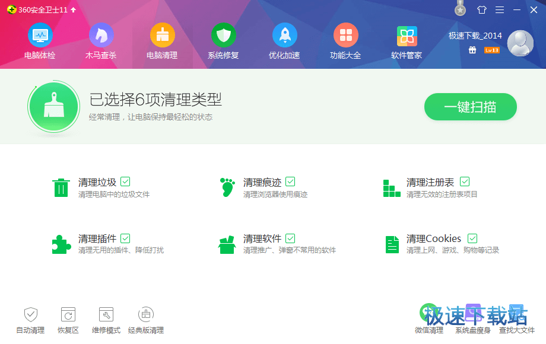
Task: Uncheck the 清理插件 checkbox
Action: 125,238
